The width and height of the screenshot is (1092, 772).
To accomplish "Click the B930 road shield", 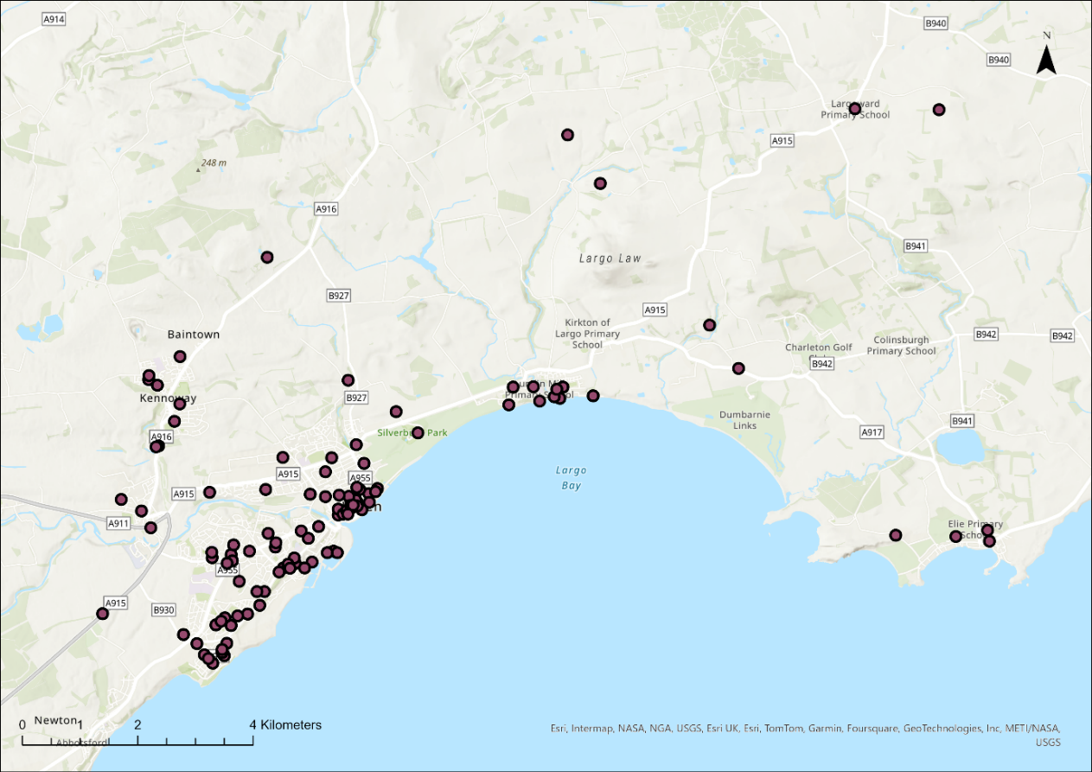I will point(163,609).
